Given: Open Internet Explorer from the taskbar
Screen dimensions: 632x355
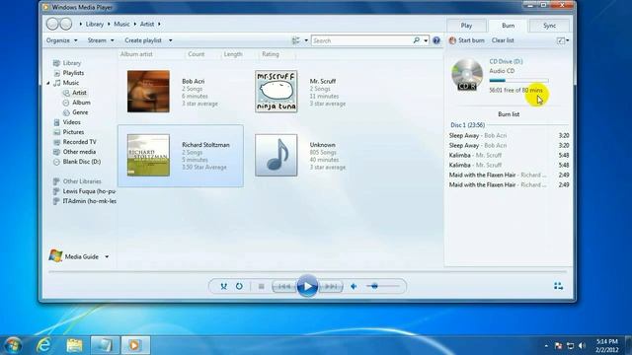Looking at the screenshot, I should tap(43, 345).
